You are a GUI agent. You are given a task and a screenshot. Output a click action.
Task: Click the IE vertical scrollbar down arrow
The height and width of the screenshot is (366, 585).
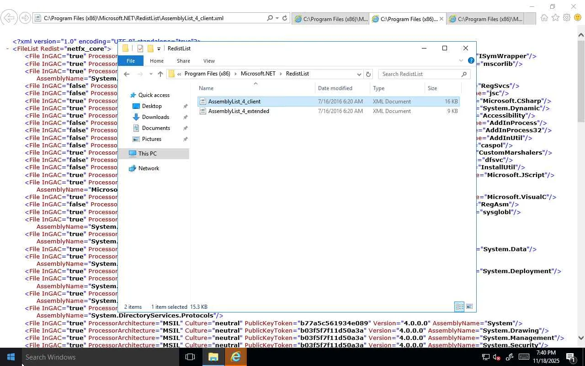pyautogui.click(x=581, y=338)
